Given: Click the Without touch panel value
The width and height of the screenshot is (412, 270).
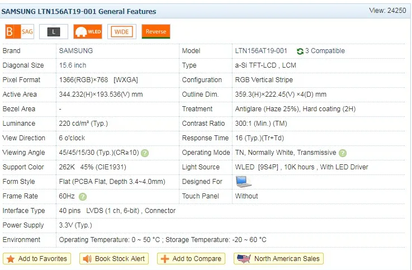Looking at the screenshot, I should click(247, 196).
